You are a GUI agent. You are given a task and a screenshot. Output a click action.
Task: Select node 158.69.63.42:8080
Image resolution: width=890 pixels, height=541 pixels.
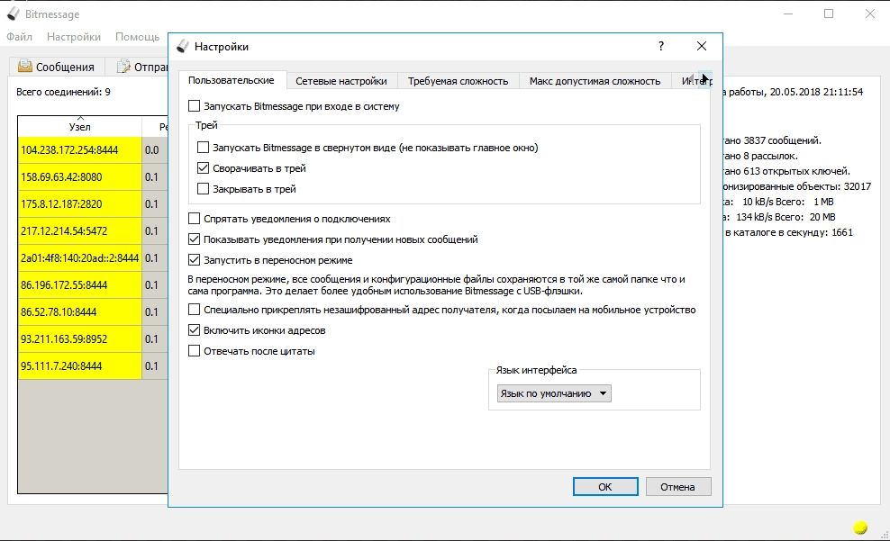[x=80, y=177]
